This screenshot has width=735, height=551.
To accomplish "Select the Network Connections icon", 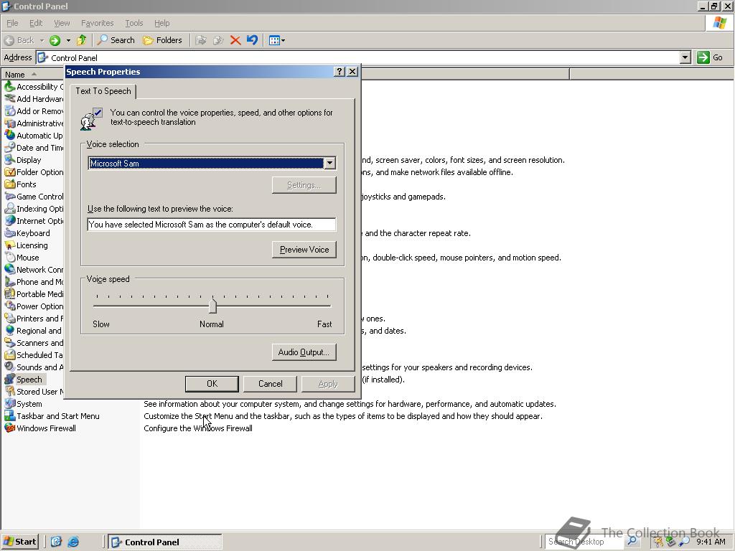I will click(10, 270).
